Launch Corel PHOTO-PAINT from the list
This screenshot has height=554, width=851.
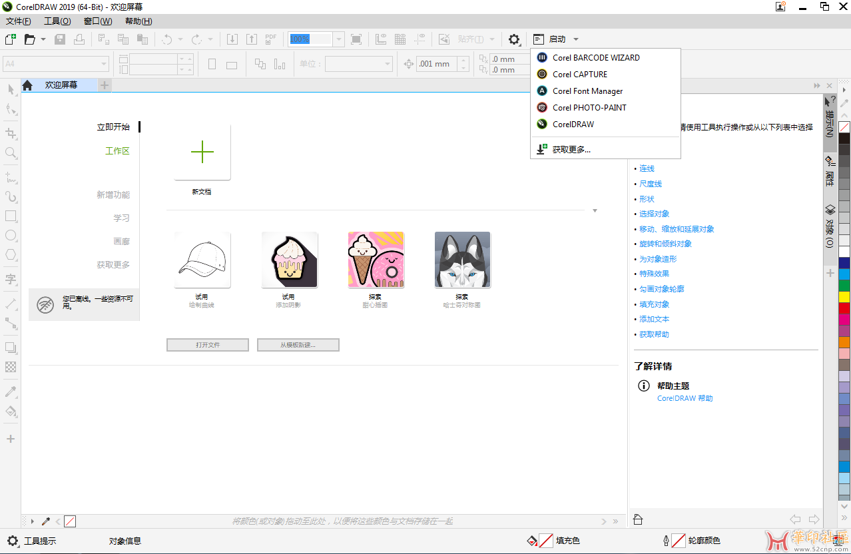[605, 107]
